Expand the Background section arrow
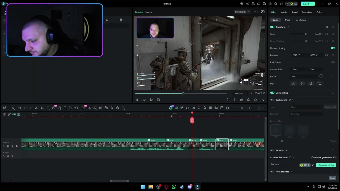The width and height of the screenshot is (340, 191). [x=293, y=100]
